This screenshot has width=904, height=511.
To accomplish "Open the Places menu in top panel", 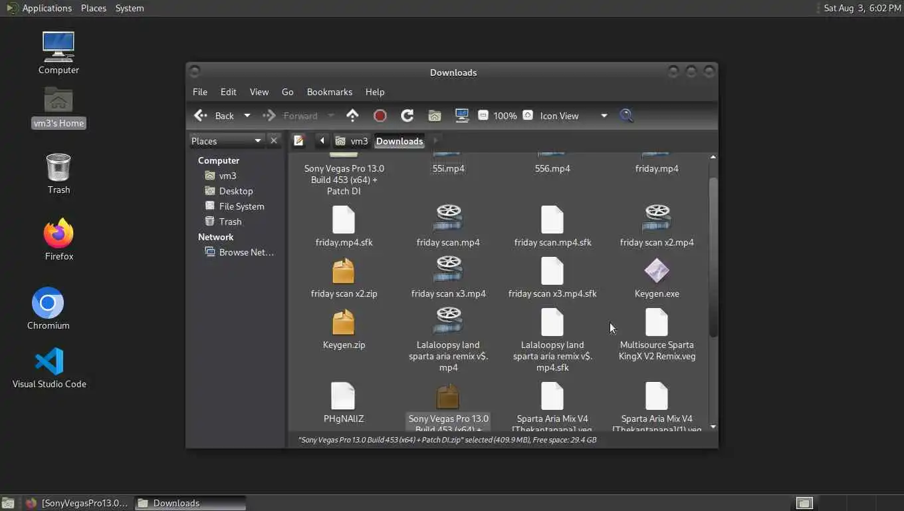I will 94,8.
